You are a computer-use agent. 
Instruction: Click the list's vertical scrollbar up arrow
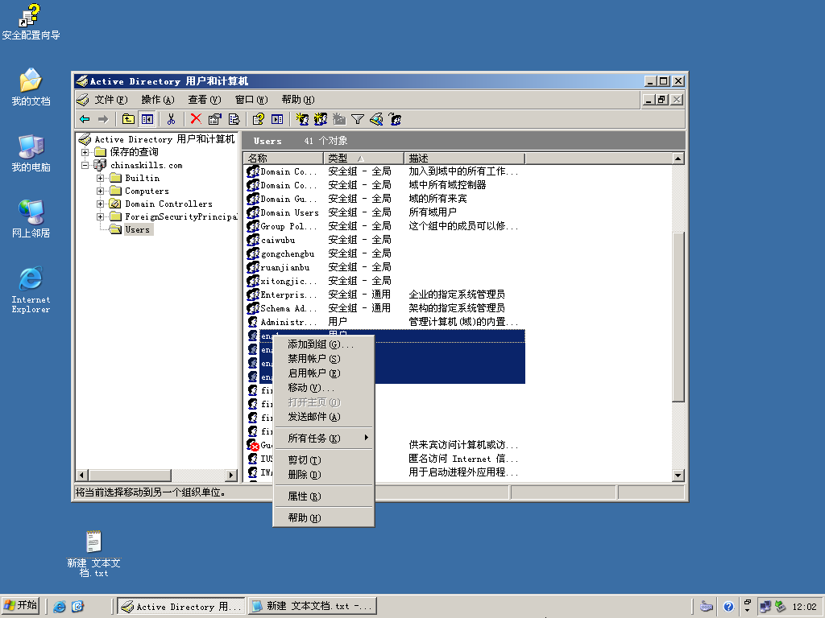[x=678, y=159]
